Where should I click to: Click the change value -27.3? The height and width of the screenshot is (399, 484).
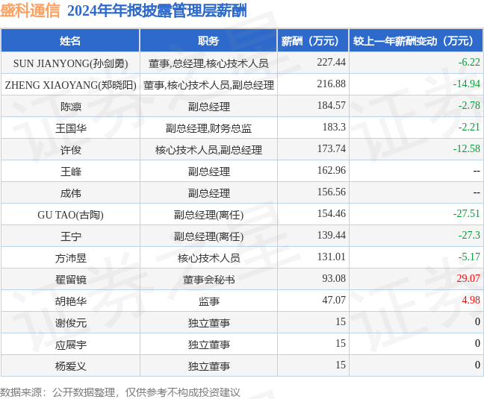tap(469, 235)
